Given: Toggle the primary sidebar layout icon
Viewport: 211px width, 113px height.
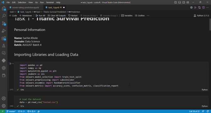Looking at the screenshot, I should click(176, 2).
